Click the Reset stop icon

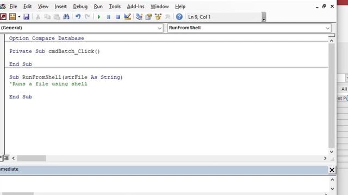tap(118, 17)
